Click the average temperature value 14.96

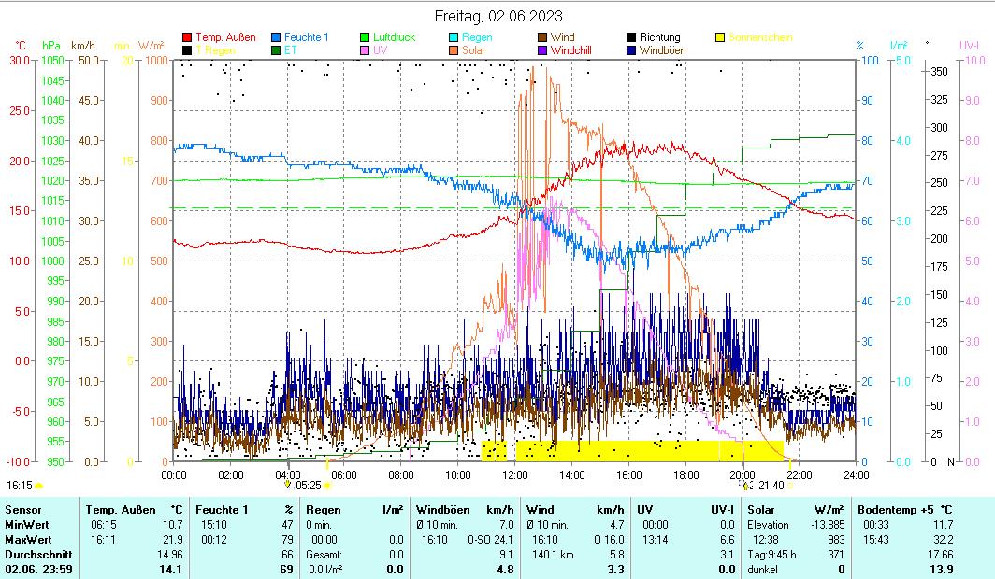pos(169,555)
